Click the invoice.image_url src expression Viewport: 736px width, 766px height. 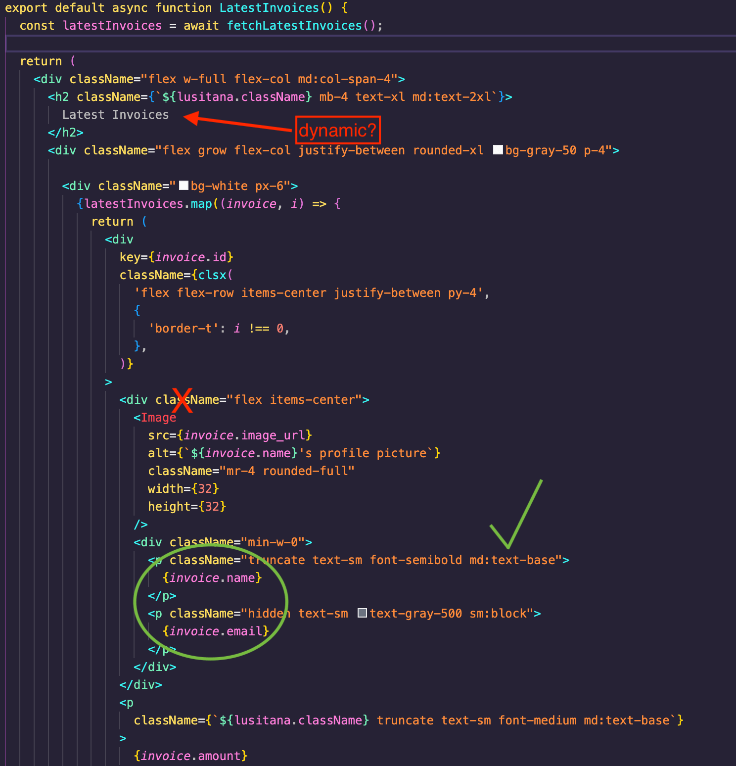(x=244, y=435)
